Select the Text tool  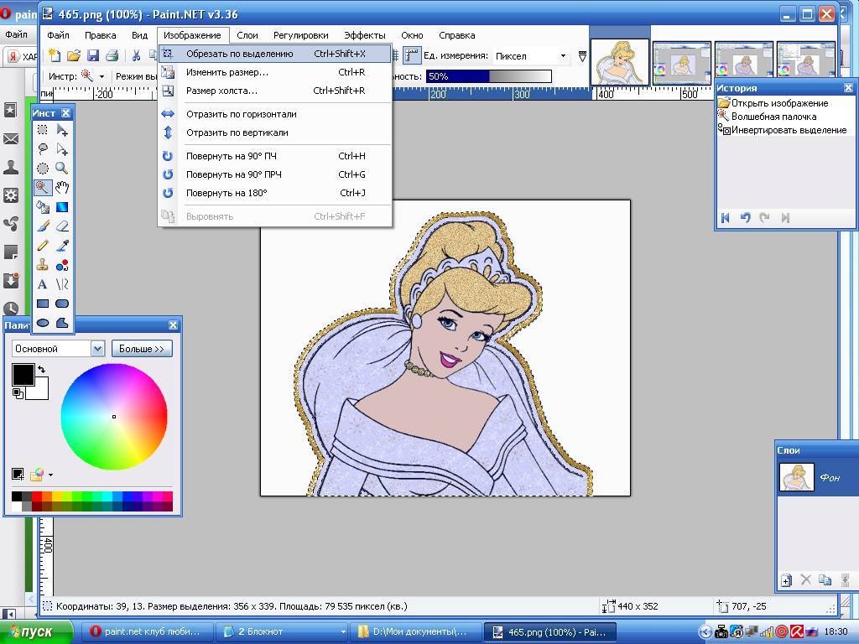click(x=43, y=284)
